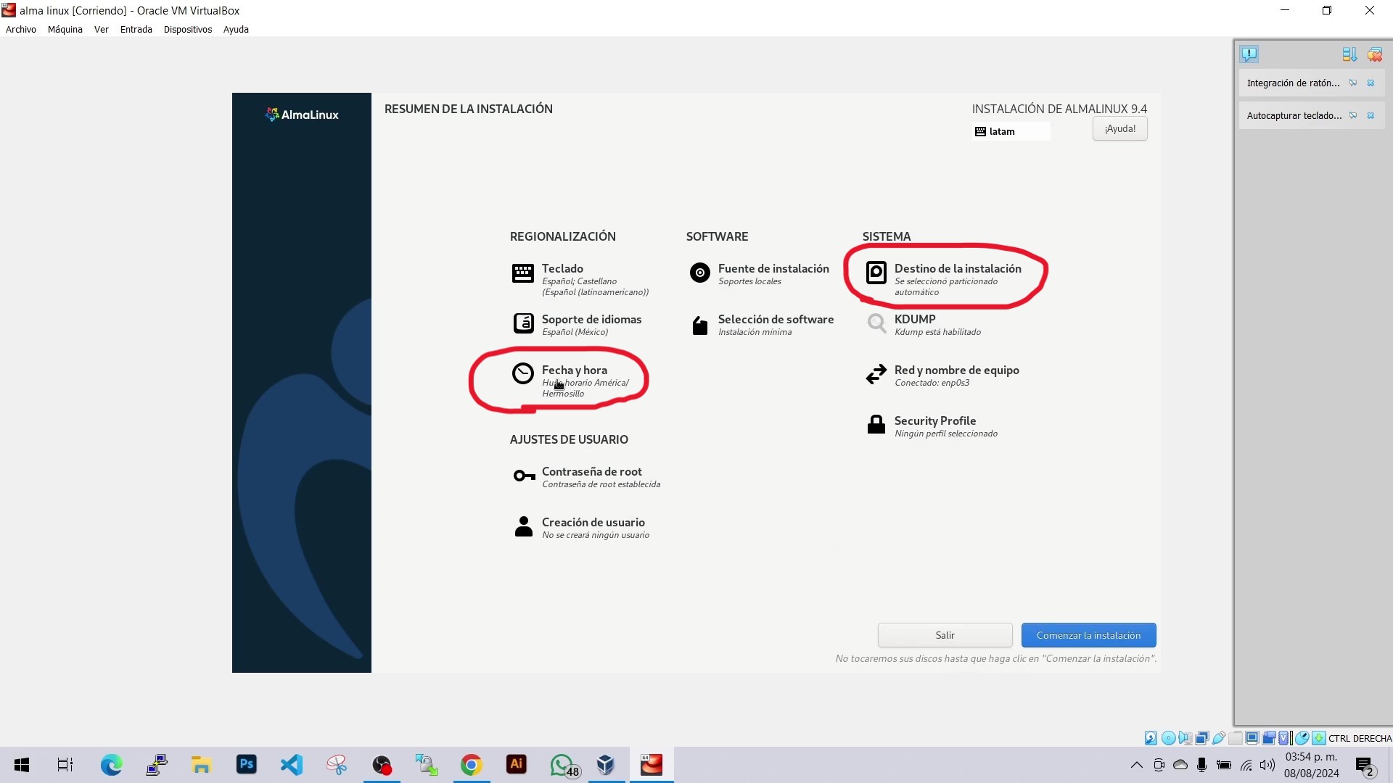Click the ¡Ayuda! button
1393x783 pixels.
[1120, 129]
